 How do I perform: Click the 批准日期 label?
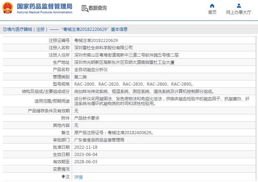[x=61, y=147]
